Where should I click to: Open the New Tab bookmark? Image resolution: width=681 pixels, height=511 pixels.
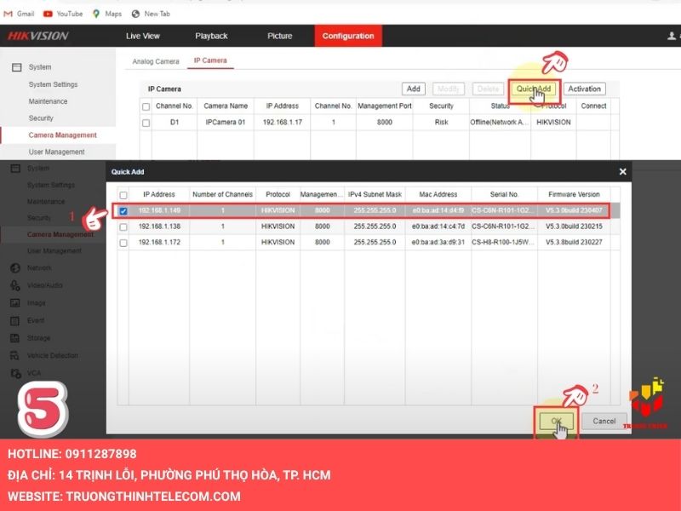click(x=151, y=14)
